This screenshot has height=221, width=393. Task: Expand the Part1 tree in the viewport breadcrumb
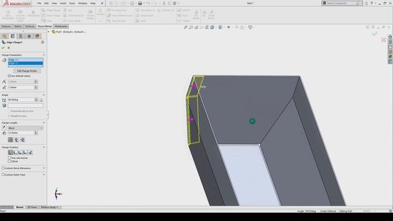pos(49,32)
